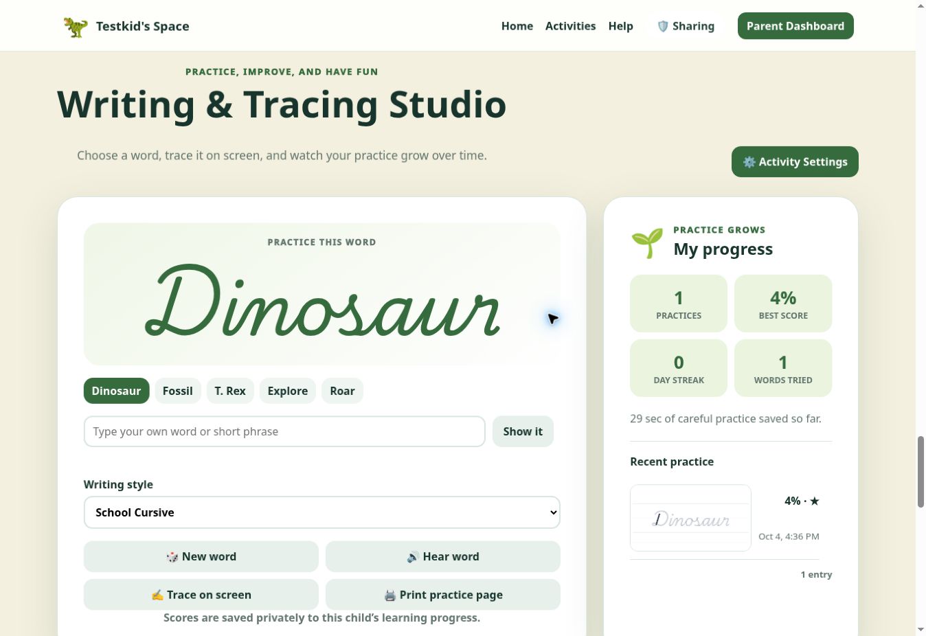This screenshot has height=636, width=926.
Task: Click the "Scores are saved privately" note
Action: click(x=321, y=617)
